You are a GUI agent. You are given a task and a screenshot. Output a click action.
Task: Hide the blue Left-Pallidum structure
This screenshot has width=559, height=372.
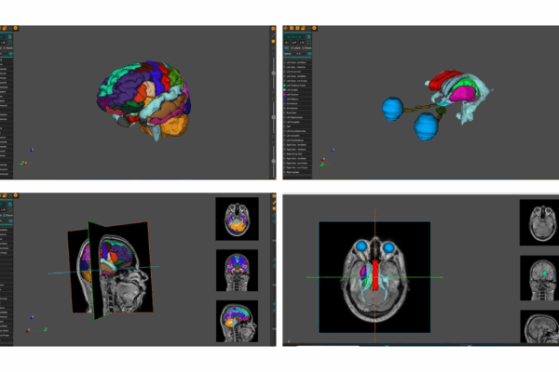point(285,99)
